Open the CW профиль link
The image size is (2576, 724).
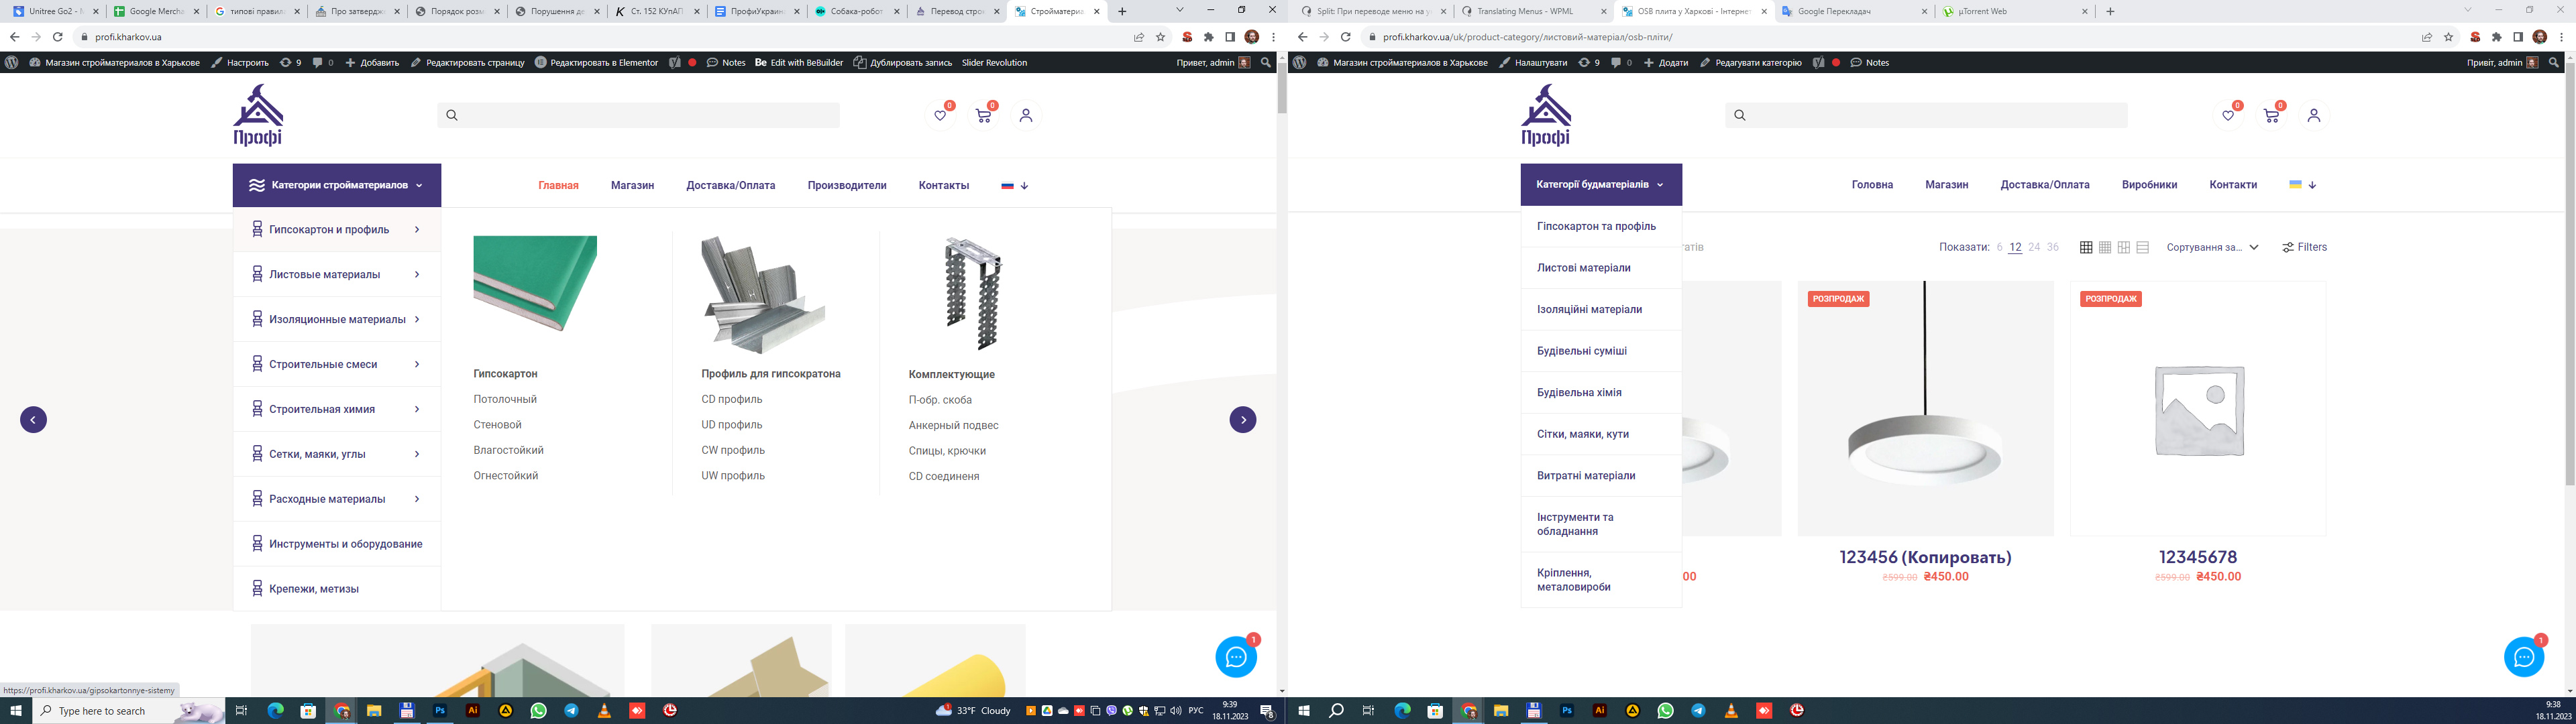[733, 450]
